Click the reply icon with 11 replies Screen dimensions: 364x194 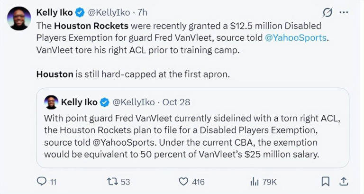click(x=43, y=181)
